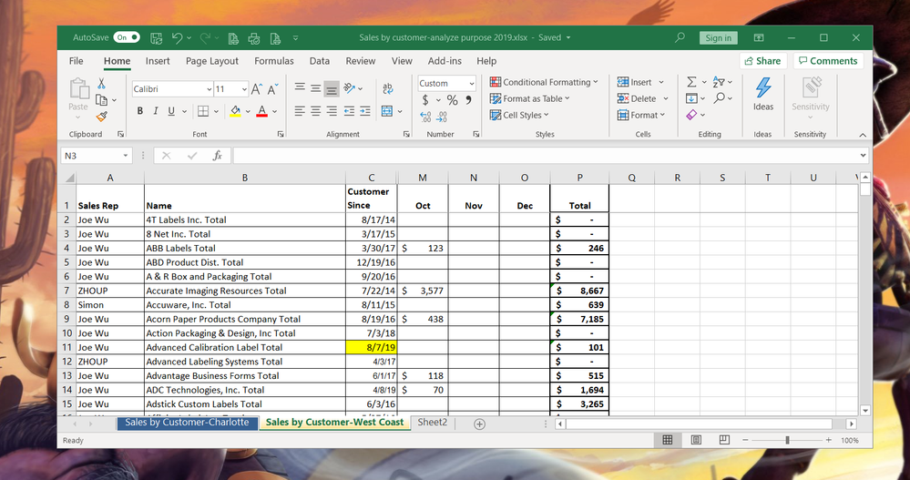Switch to Page Layout view icon

click(x=696, y=440)
